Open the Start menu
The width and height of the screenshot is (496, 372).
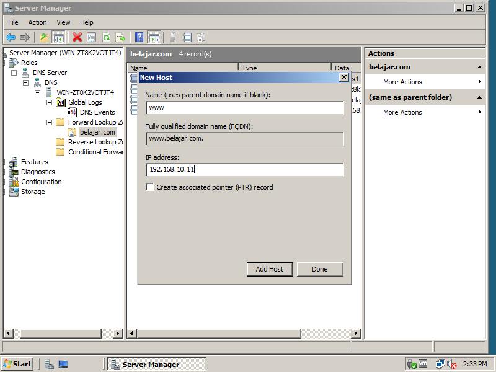point(17,364)
